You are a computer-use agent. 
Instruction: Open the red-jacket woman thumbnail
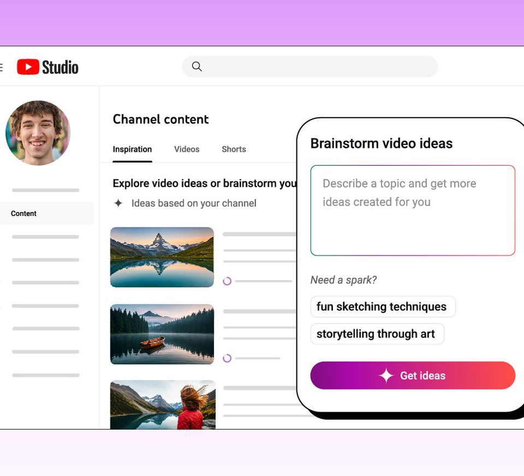point(162,405)
